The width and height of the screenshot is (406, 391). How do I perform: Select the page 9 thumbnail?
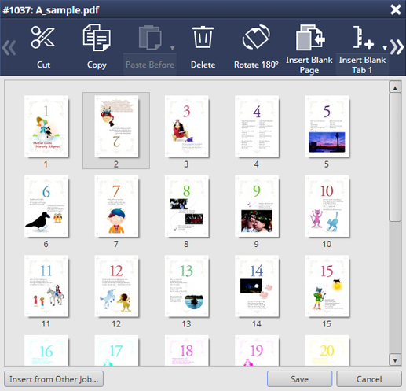(x=257, y=206)
